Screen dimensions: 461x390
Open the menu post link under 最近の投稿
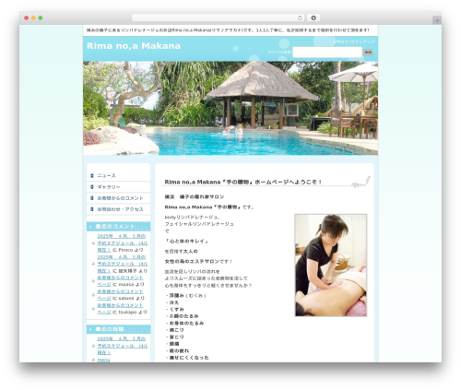click(x=103, y=360)
